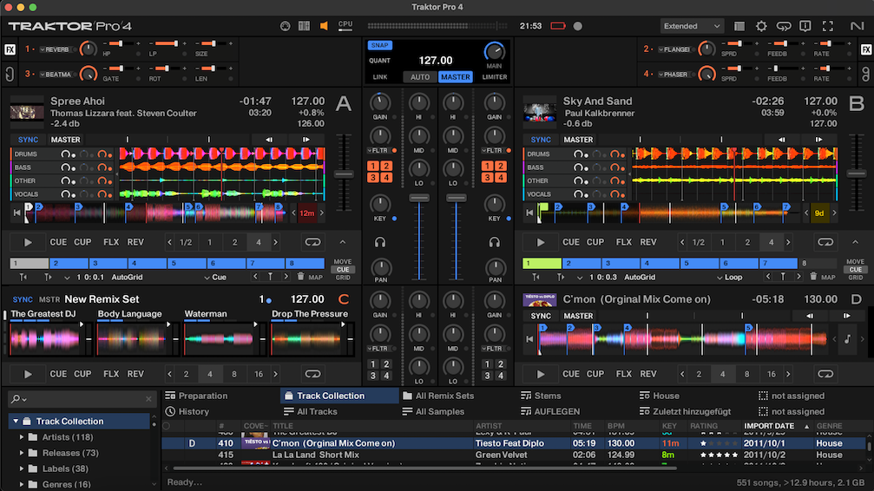Open the AUFLEGEN favorite tab

pyautogui.click(x=550, y=411)
